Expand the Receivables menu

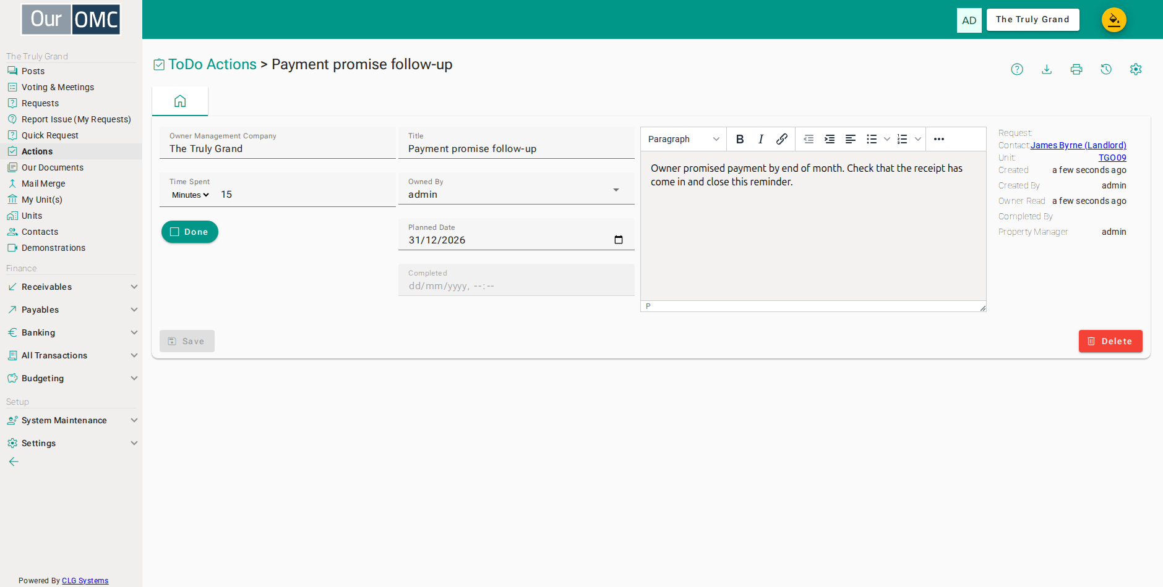(71, 287)
